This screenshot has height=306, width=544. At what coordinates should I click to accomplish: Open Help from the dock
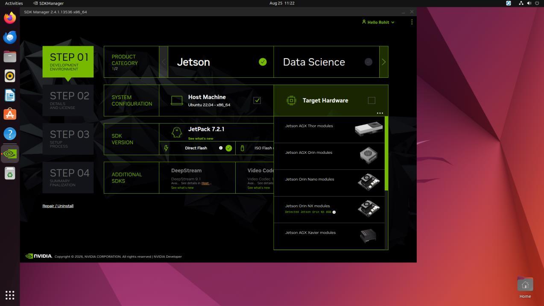coord(10,134)
